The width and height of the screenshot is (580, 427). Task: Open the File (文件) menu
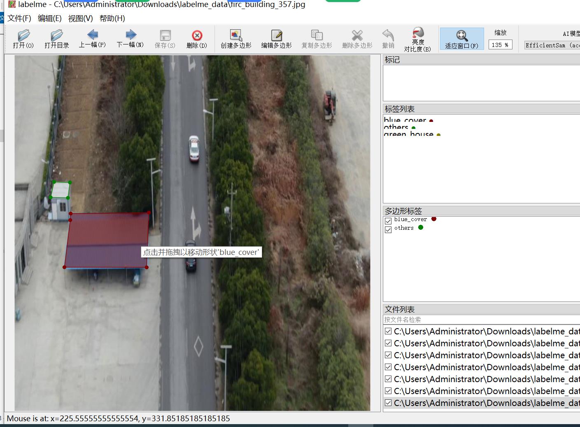tap(19, 18)
